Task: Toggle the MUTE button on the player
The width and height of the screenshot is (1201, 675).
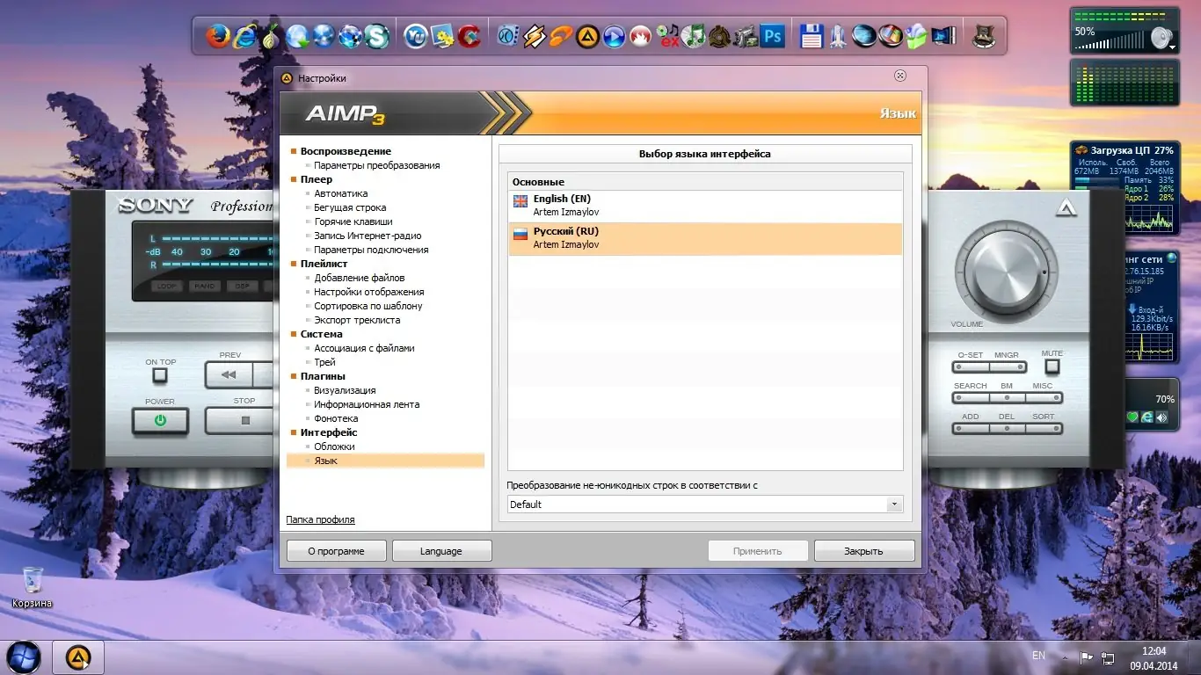Action: point(1052,367)
